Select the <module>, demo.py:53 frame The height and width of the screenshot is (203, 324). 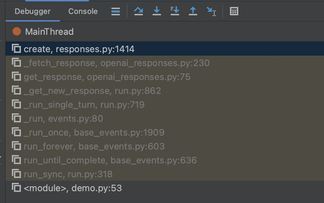[70, 188]
